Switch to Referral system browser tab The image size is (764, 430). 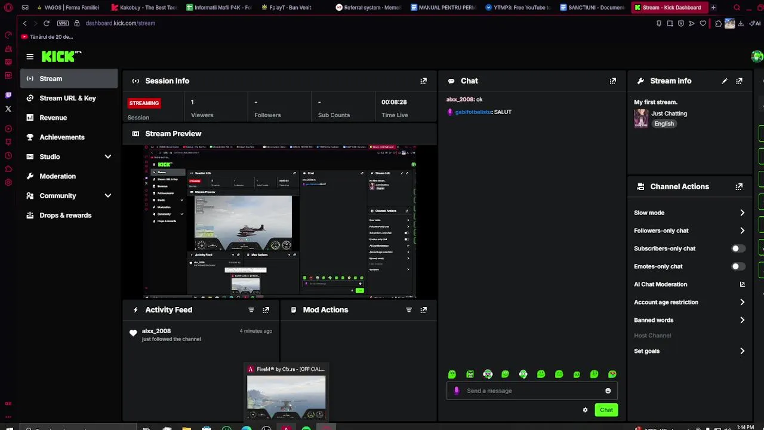(368, 8)
